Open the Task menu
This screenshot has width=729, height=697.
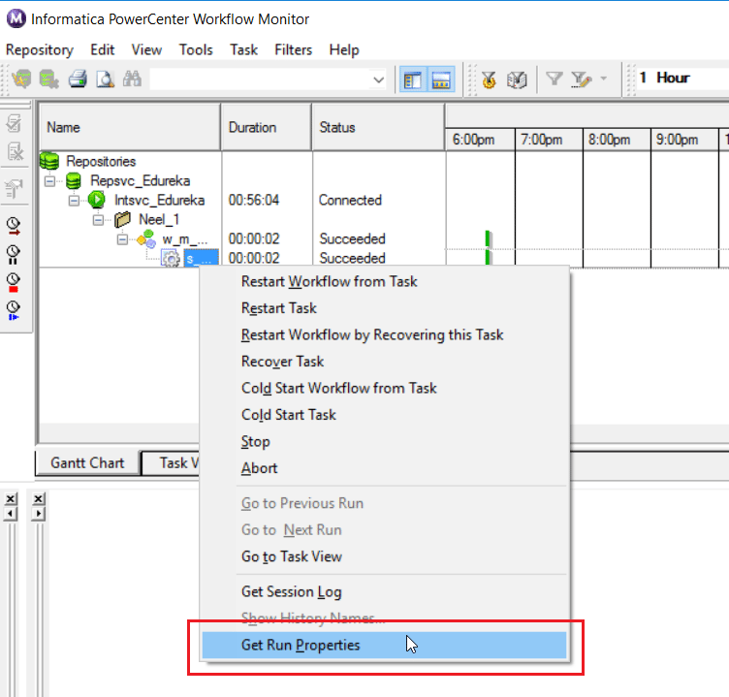click(243, 49)
